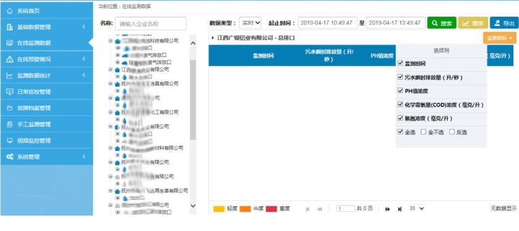This screenshot has width=519, height=231.
Task: Uncheck the 污水瞬时排放量（升/秒） column checkbox
Action: [x=400, y=77]
